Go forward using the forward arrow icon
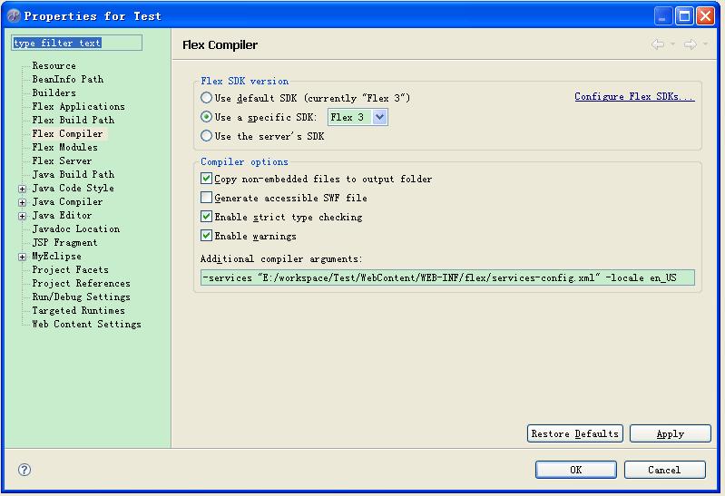 [691, 44]
